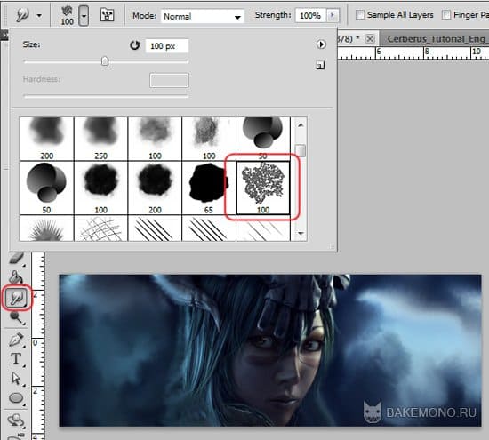Select the Ellipse shape tool
The height and width of the screenshot is (440, 489).
16,398
